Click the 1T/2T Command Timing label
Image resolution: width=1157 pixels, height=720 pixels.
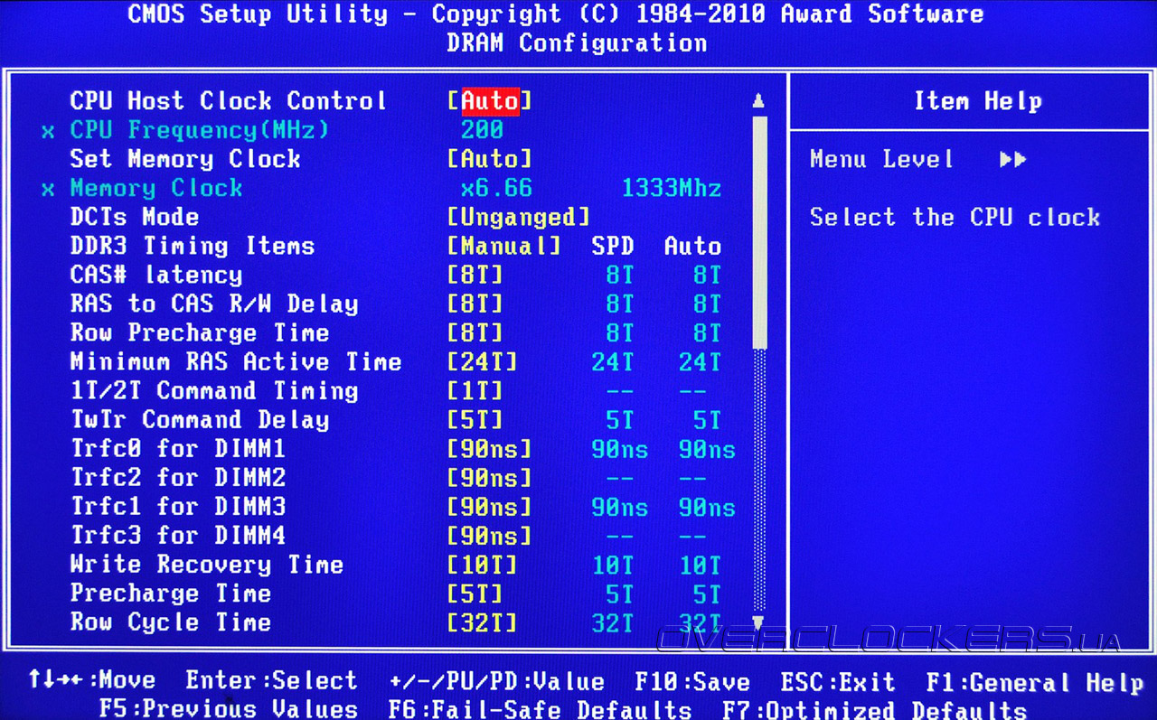pyautogui.click(x=214, y=390)
